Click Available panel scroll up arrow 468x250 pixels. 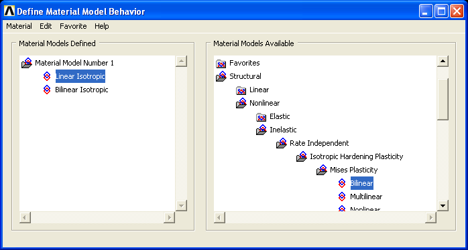pyautogui.click(x=443, y=61)
